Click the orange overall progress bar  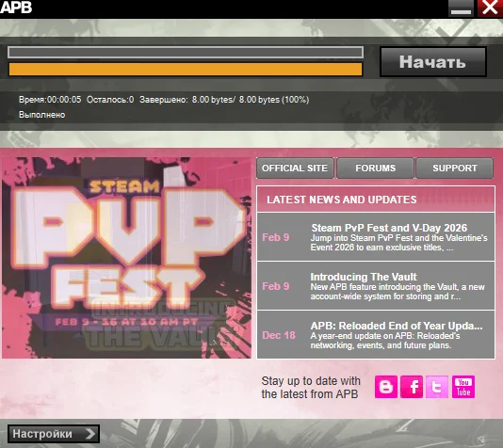pos(186,70)
